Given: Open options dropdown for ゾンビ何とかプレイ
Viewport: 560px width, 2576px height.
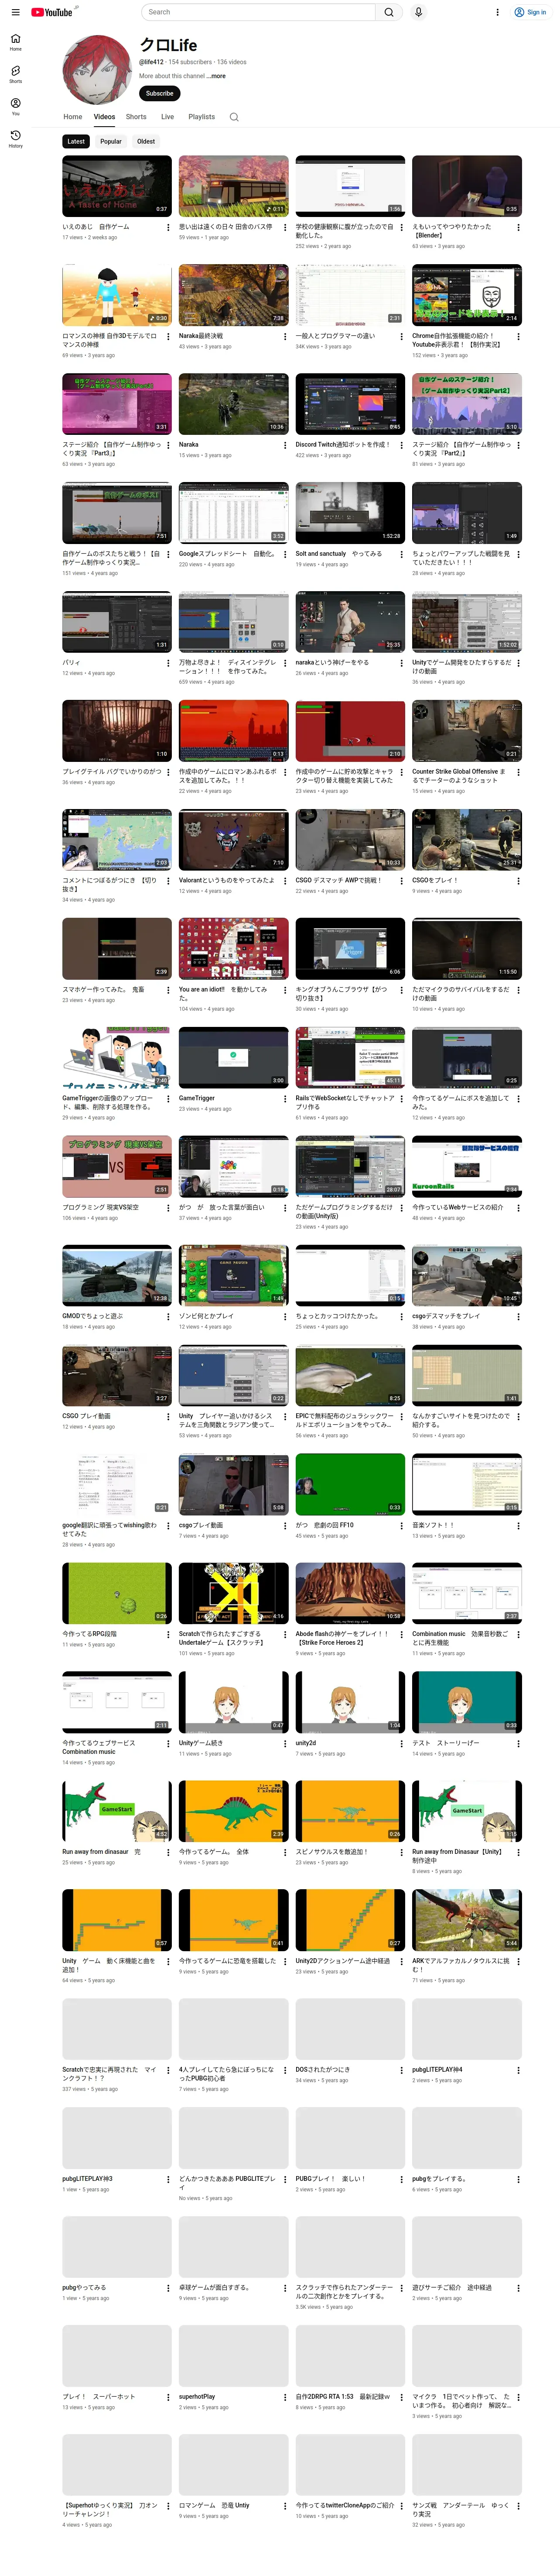Looking at the screenshot, I should (x=284, y=1317).
